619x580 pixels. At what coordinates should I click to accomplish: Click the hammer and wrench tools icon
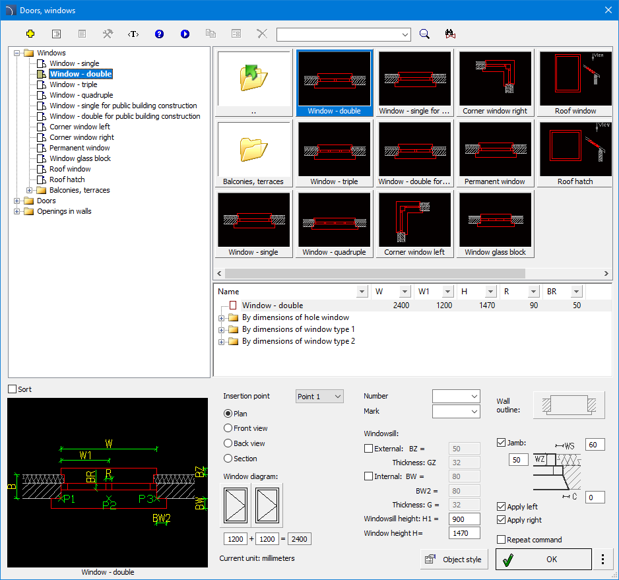[x=108, y=34]
